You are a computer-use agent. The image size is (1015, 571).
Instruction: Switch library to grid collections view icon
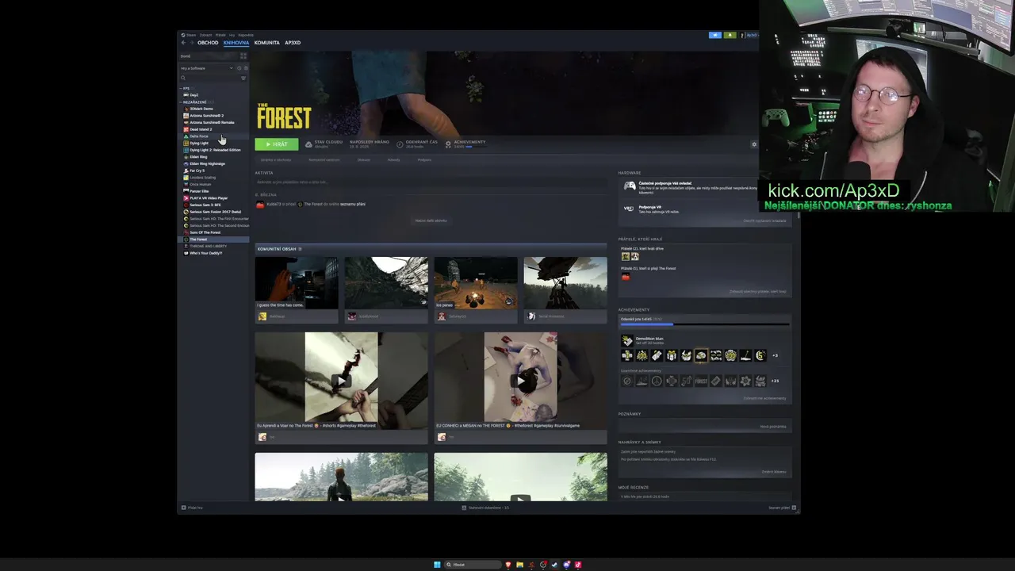point(243,56)
